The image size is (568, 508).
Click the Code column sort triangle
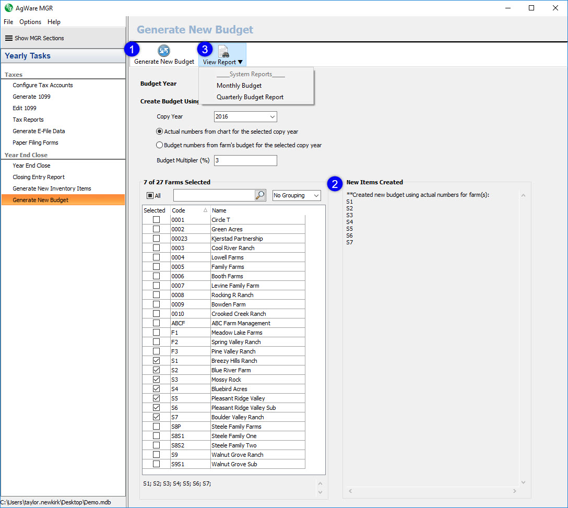point(205,210)
